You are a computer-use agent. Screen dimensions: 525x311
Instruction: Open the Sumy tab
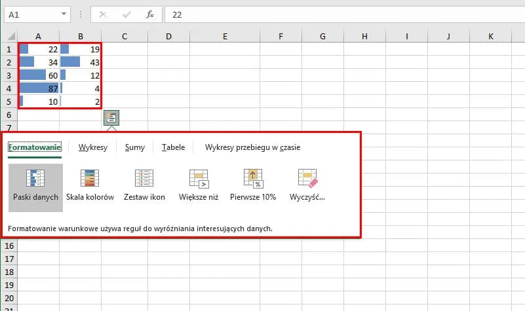coord(135,147)
